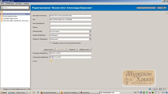Expand the Приоритет обновления dropdown arrow
This screenshot has width=168, height=94.
90,39
